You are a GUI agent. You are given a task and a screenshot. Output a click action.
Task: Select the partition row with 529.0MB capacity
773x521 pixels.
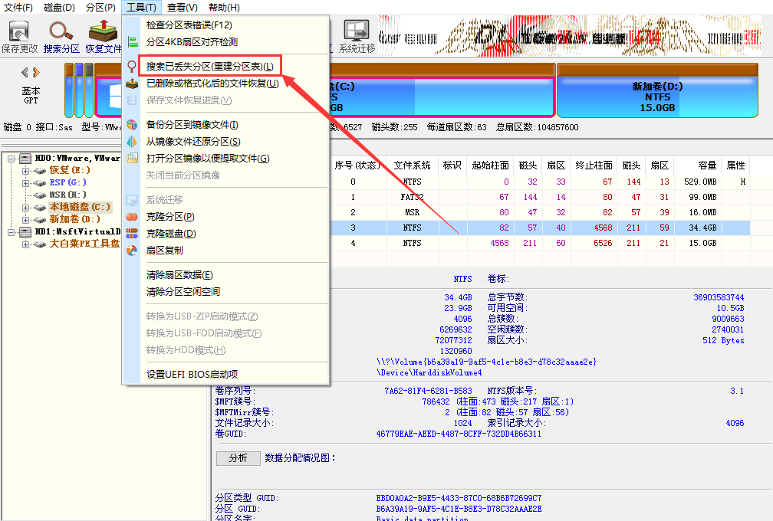[x=540, y=182]
